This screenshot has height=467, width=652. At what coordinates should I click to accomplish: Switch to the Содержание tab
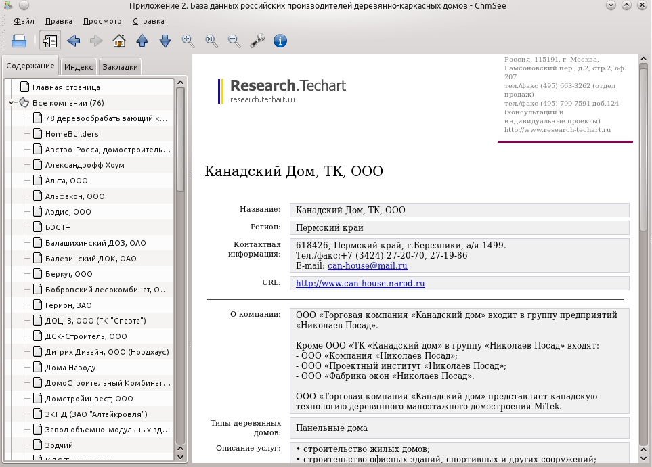30,66
